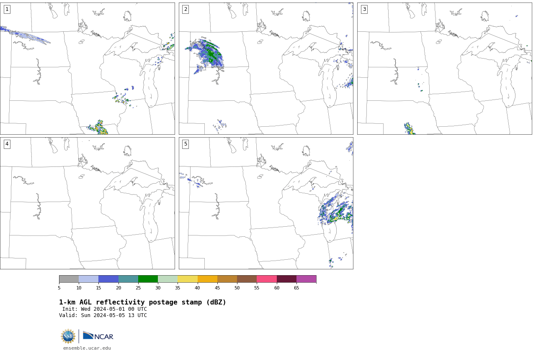This screenshot has width=536, height=353.
Task: Click the gray 5-10 dBZ color swatch
Action: pos(69,279)
